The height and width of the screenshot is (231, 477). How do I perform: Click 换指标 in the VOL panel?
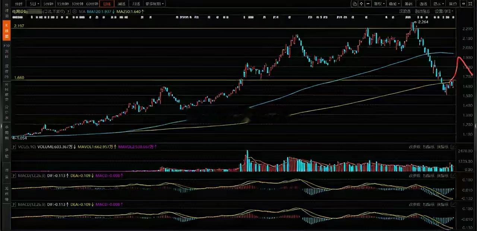pyautogui.click(x=443, y=147)
